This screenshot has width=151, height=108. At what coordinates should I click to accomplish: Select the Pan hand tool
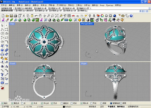click(x=40, y=16)
